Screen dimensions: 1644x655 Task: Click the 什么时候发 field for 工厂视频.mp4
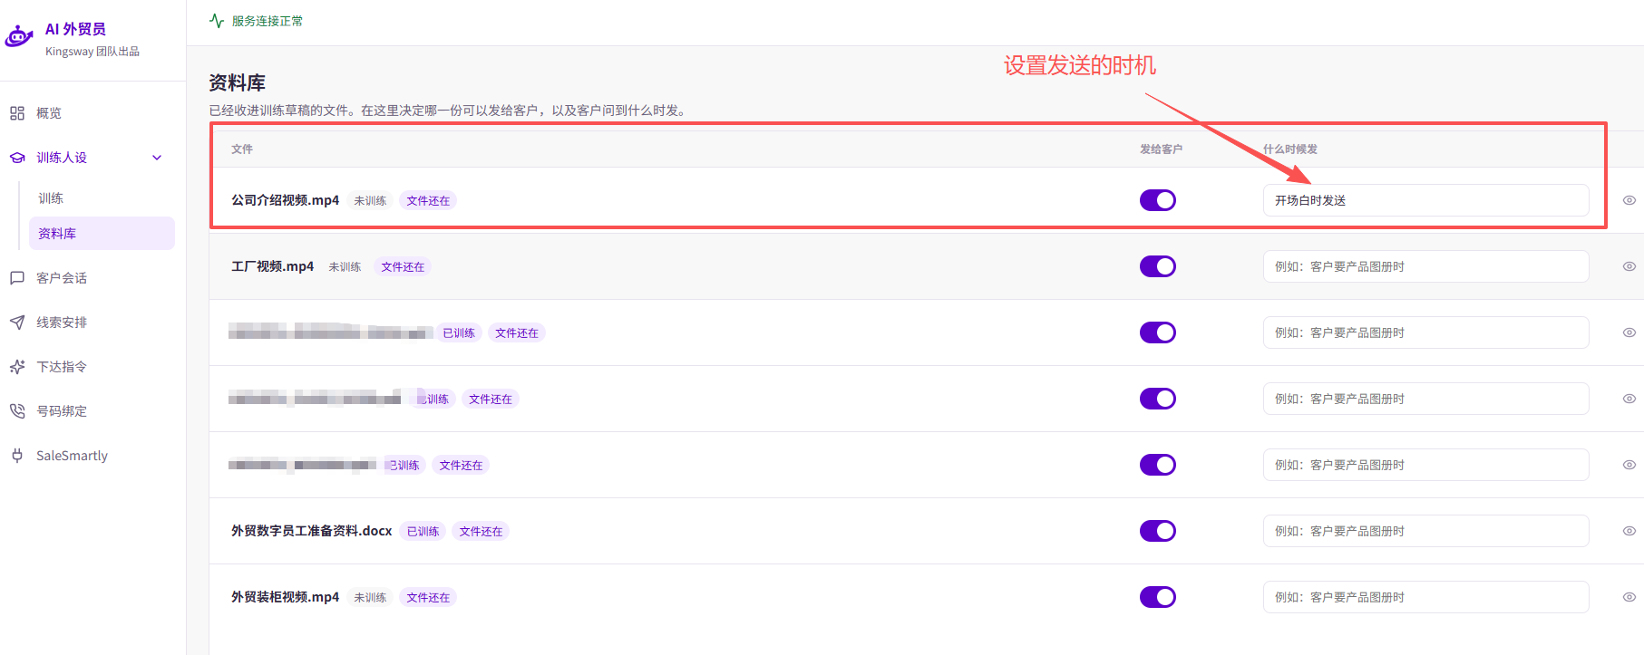(x=1425, y=266)
